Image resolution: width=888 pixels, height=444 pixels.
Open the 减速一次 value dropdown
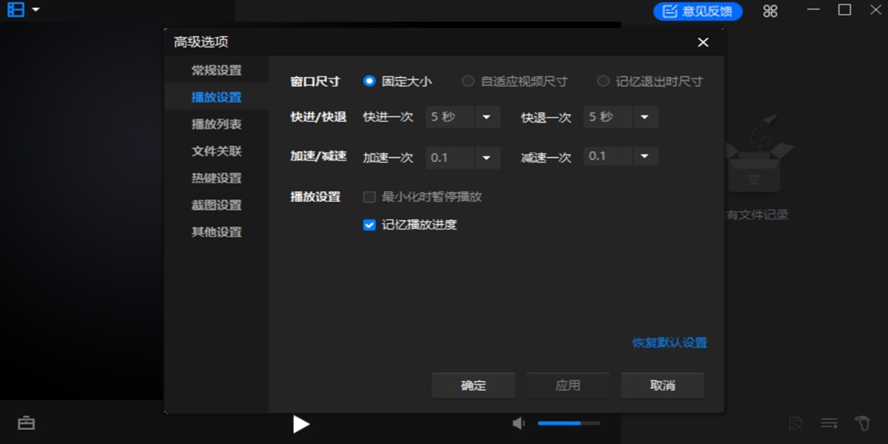click(644, 156)
